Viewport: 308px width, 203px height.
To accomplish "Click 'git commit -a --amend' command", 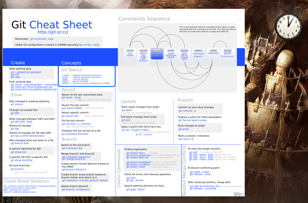I will 76,124.
